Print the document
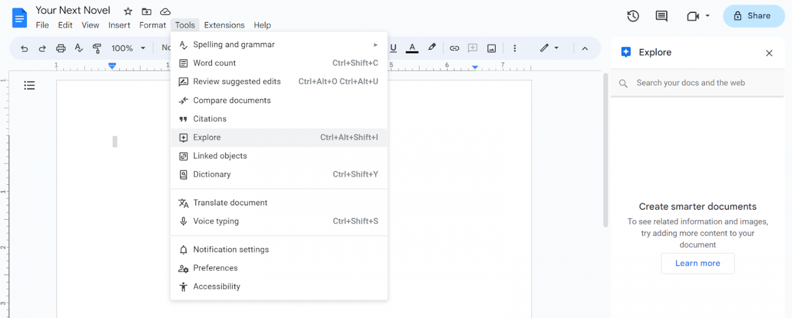 [61, 47]
